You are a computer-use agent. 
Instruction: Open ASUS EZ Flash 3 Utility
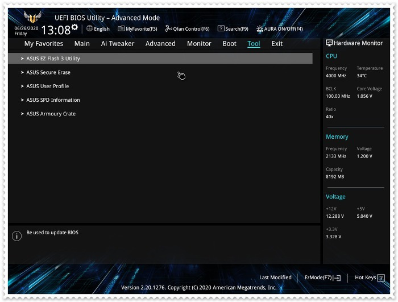160,59
